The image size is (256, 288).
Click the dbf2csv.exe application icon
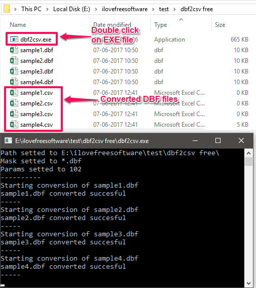pos(14,40)
